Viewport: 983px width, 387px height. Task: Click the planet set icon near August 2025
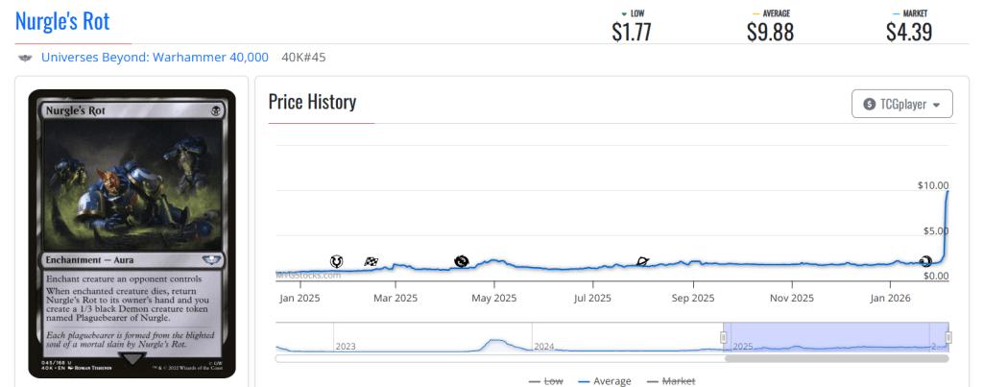pyautogui.click(x=643, y=261)
